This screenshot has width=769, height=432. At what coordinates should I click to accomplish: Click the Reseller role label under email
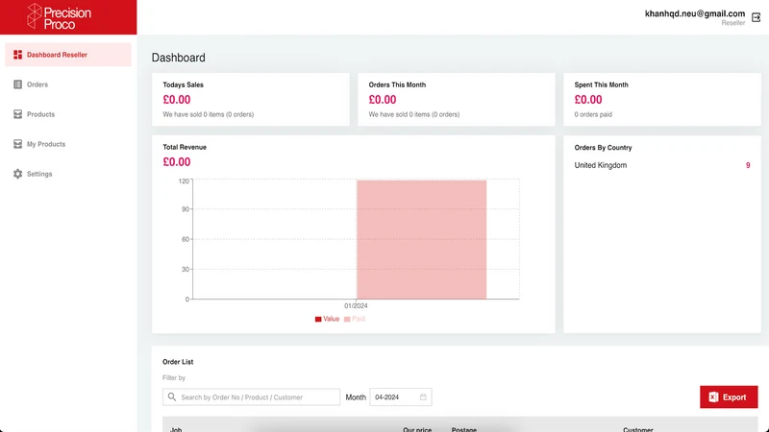(x=732, y=23)
